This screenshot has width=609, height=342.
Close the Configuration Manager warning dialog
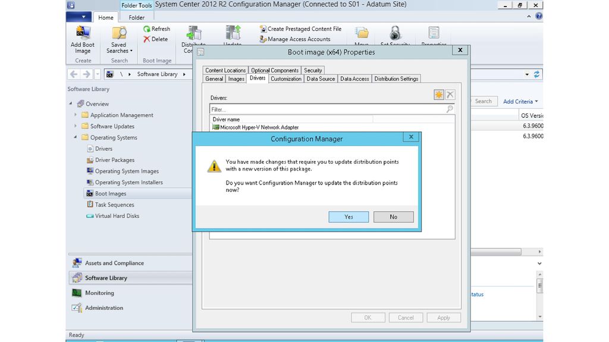pos(411,137)
